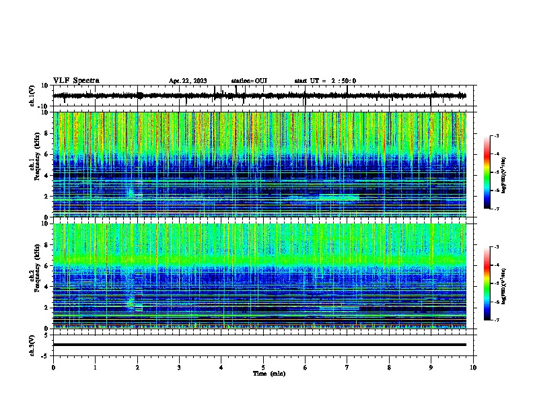This screenshot has height=412, width=533.
Task: Click the log(PSD) label beside ch.2 colorbar
Action: coord(504,286)
